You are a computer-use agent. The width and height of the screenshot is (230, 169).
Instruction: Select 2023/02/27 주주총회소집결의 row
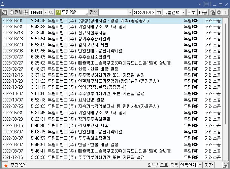112,57
